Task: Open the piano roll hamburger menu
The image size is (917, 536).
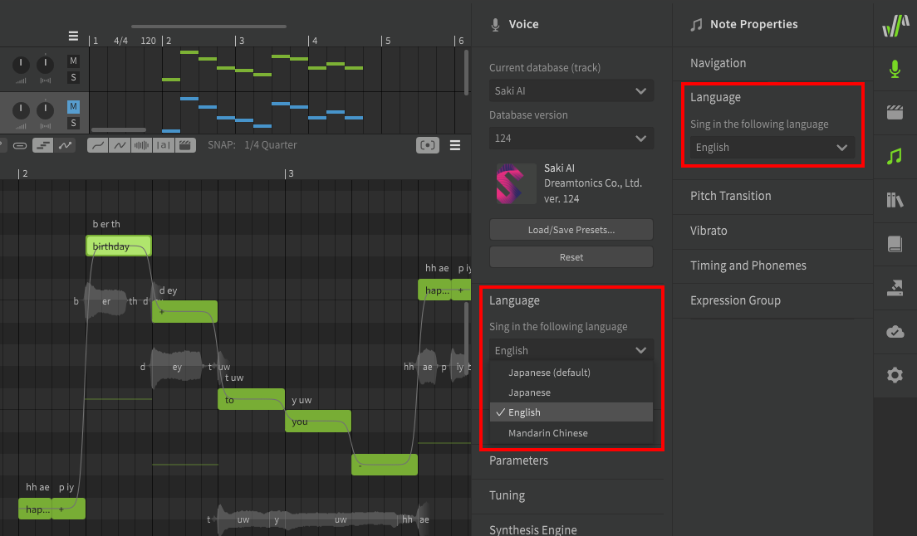Action: click(455, 145)
